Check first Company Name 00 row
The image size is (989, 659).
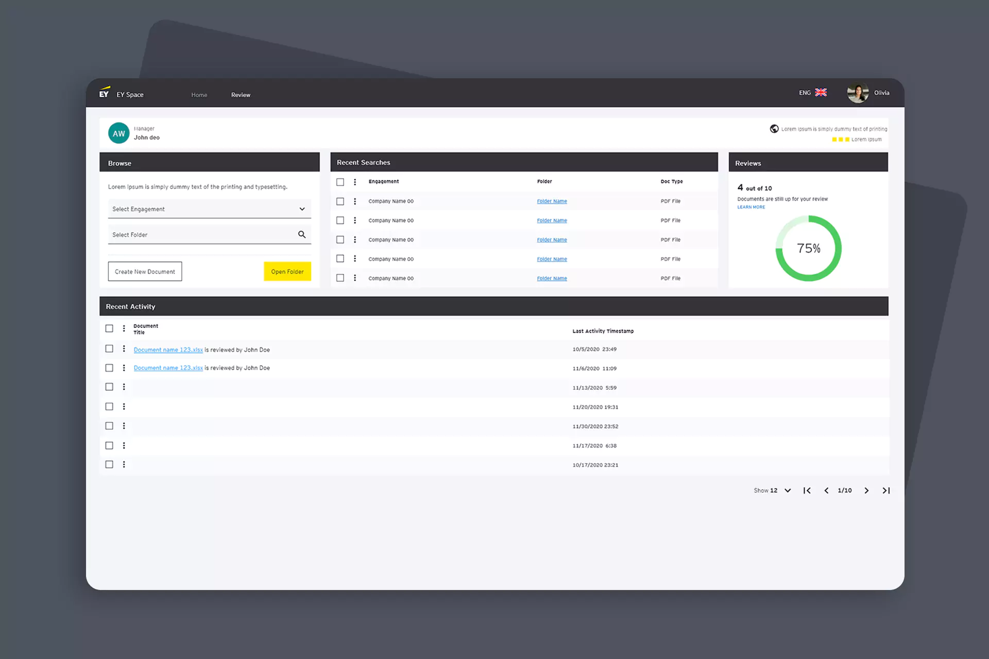point(340,201)
